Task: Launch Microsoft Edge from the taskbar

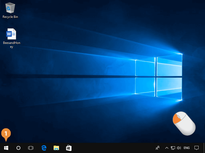Action: pos(44,148)
